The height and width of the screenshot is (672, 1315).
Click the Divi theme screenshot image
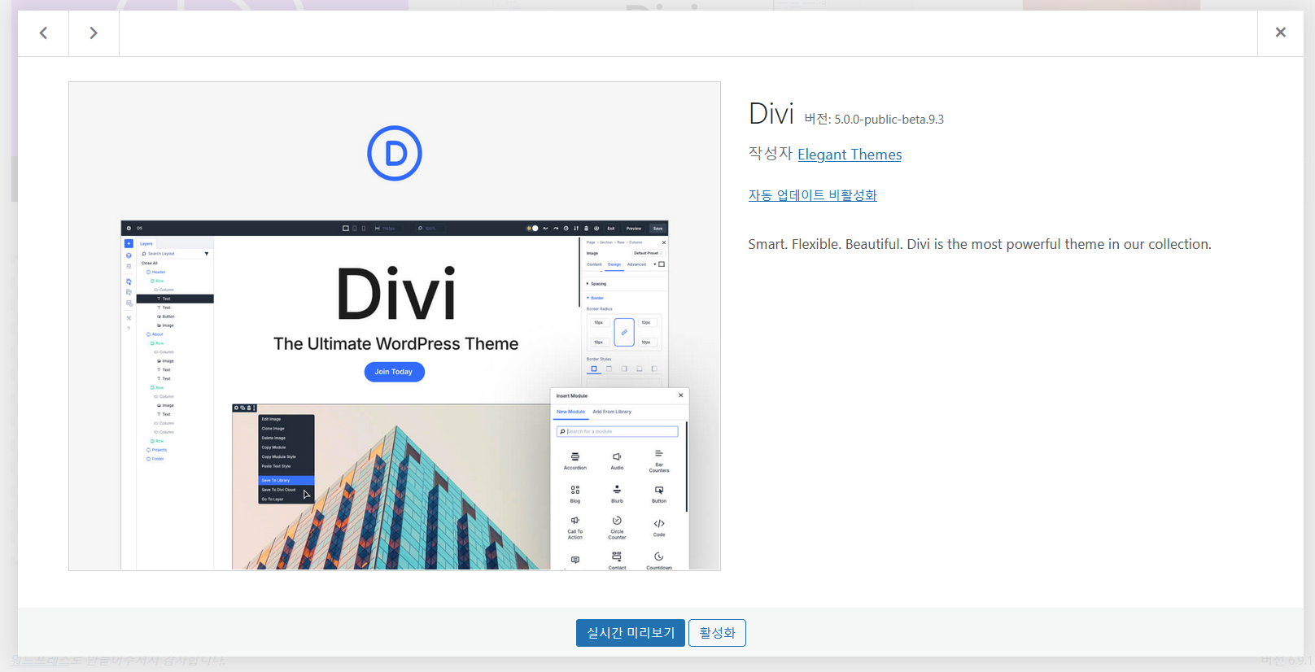point(395,326)
